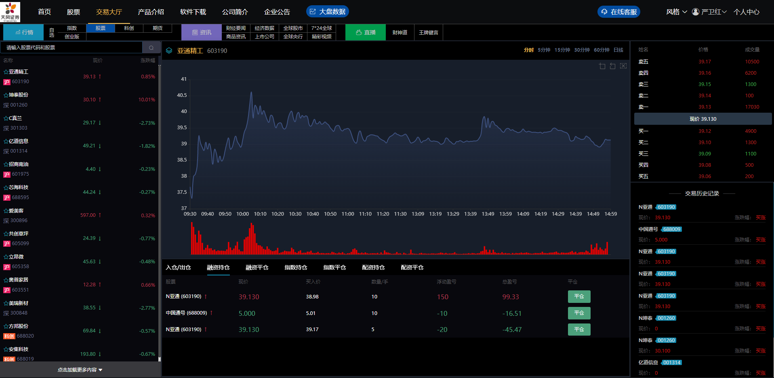
Task: Click the 天风证券 logo
Action: point(10,12)
